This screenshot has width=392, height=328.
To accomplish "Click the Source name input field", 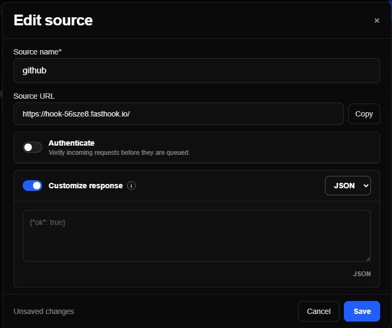I will (196, 71).
